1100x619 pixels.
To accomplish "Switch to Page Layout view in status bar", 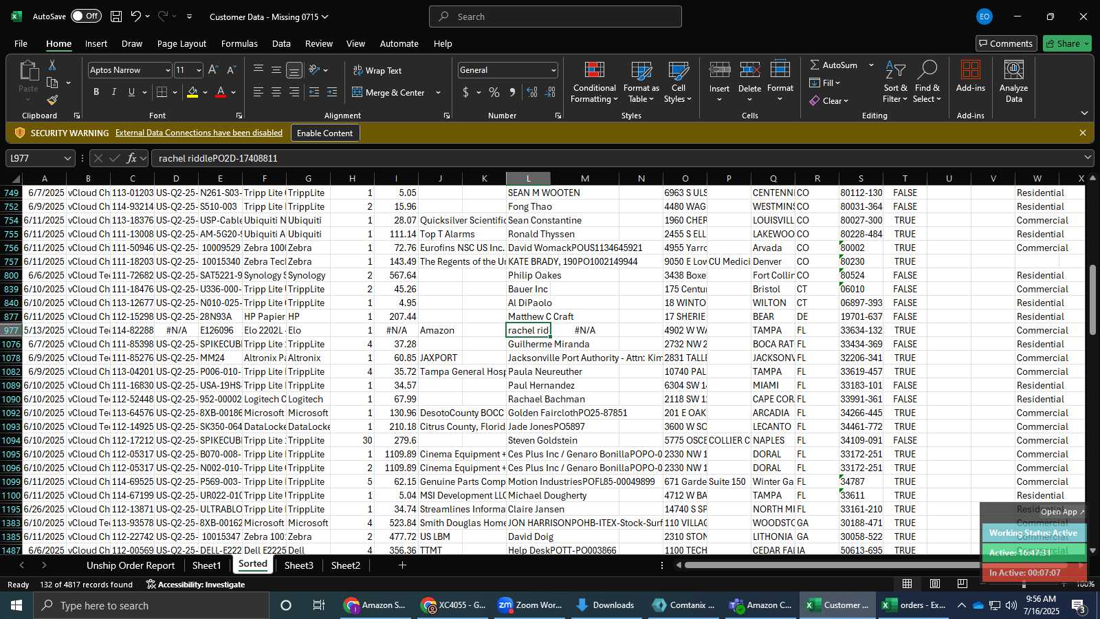I will (935, 583).
